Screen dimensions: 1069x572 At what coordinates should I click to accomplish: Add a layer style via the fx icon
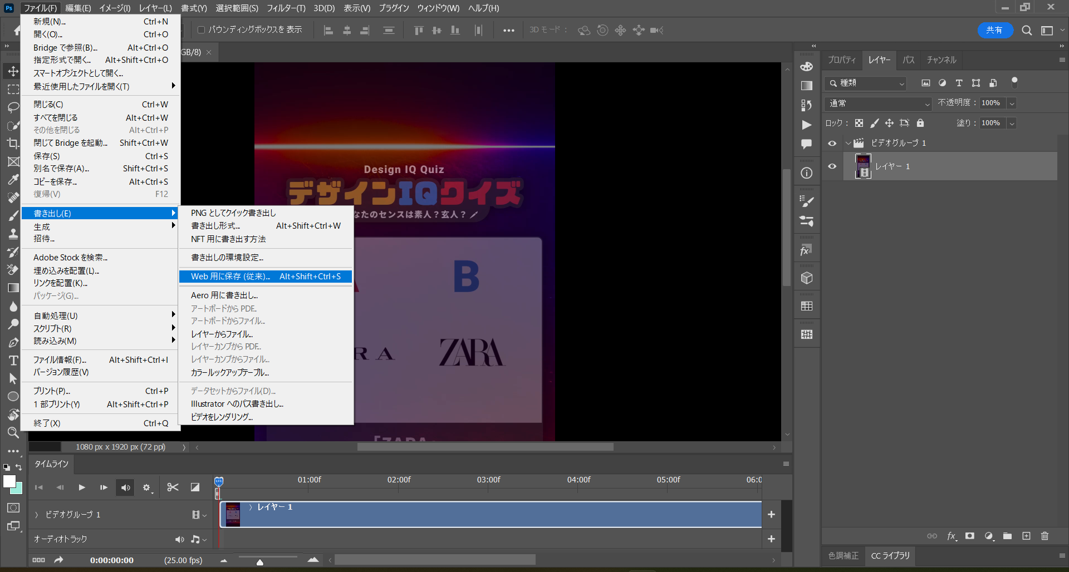(952, 536)
